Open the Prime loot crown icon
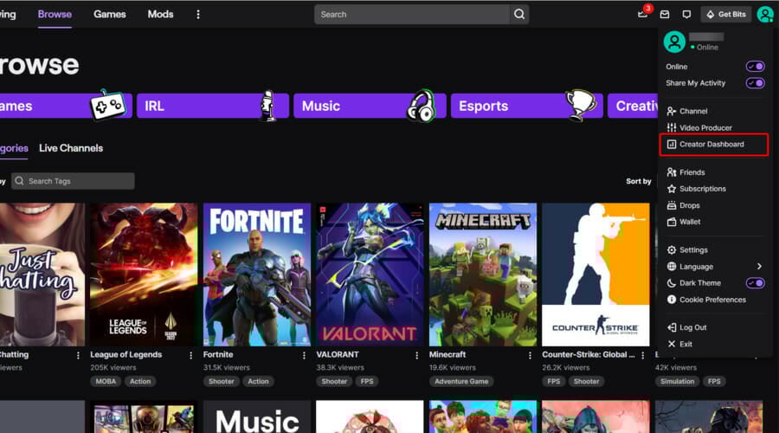 click(x=643, y=14)
